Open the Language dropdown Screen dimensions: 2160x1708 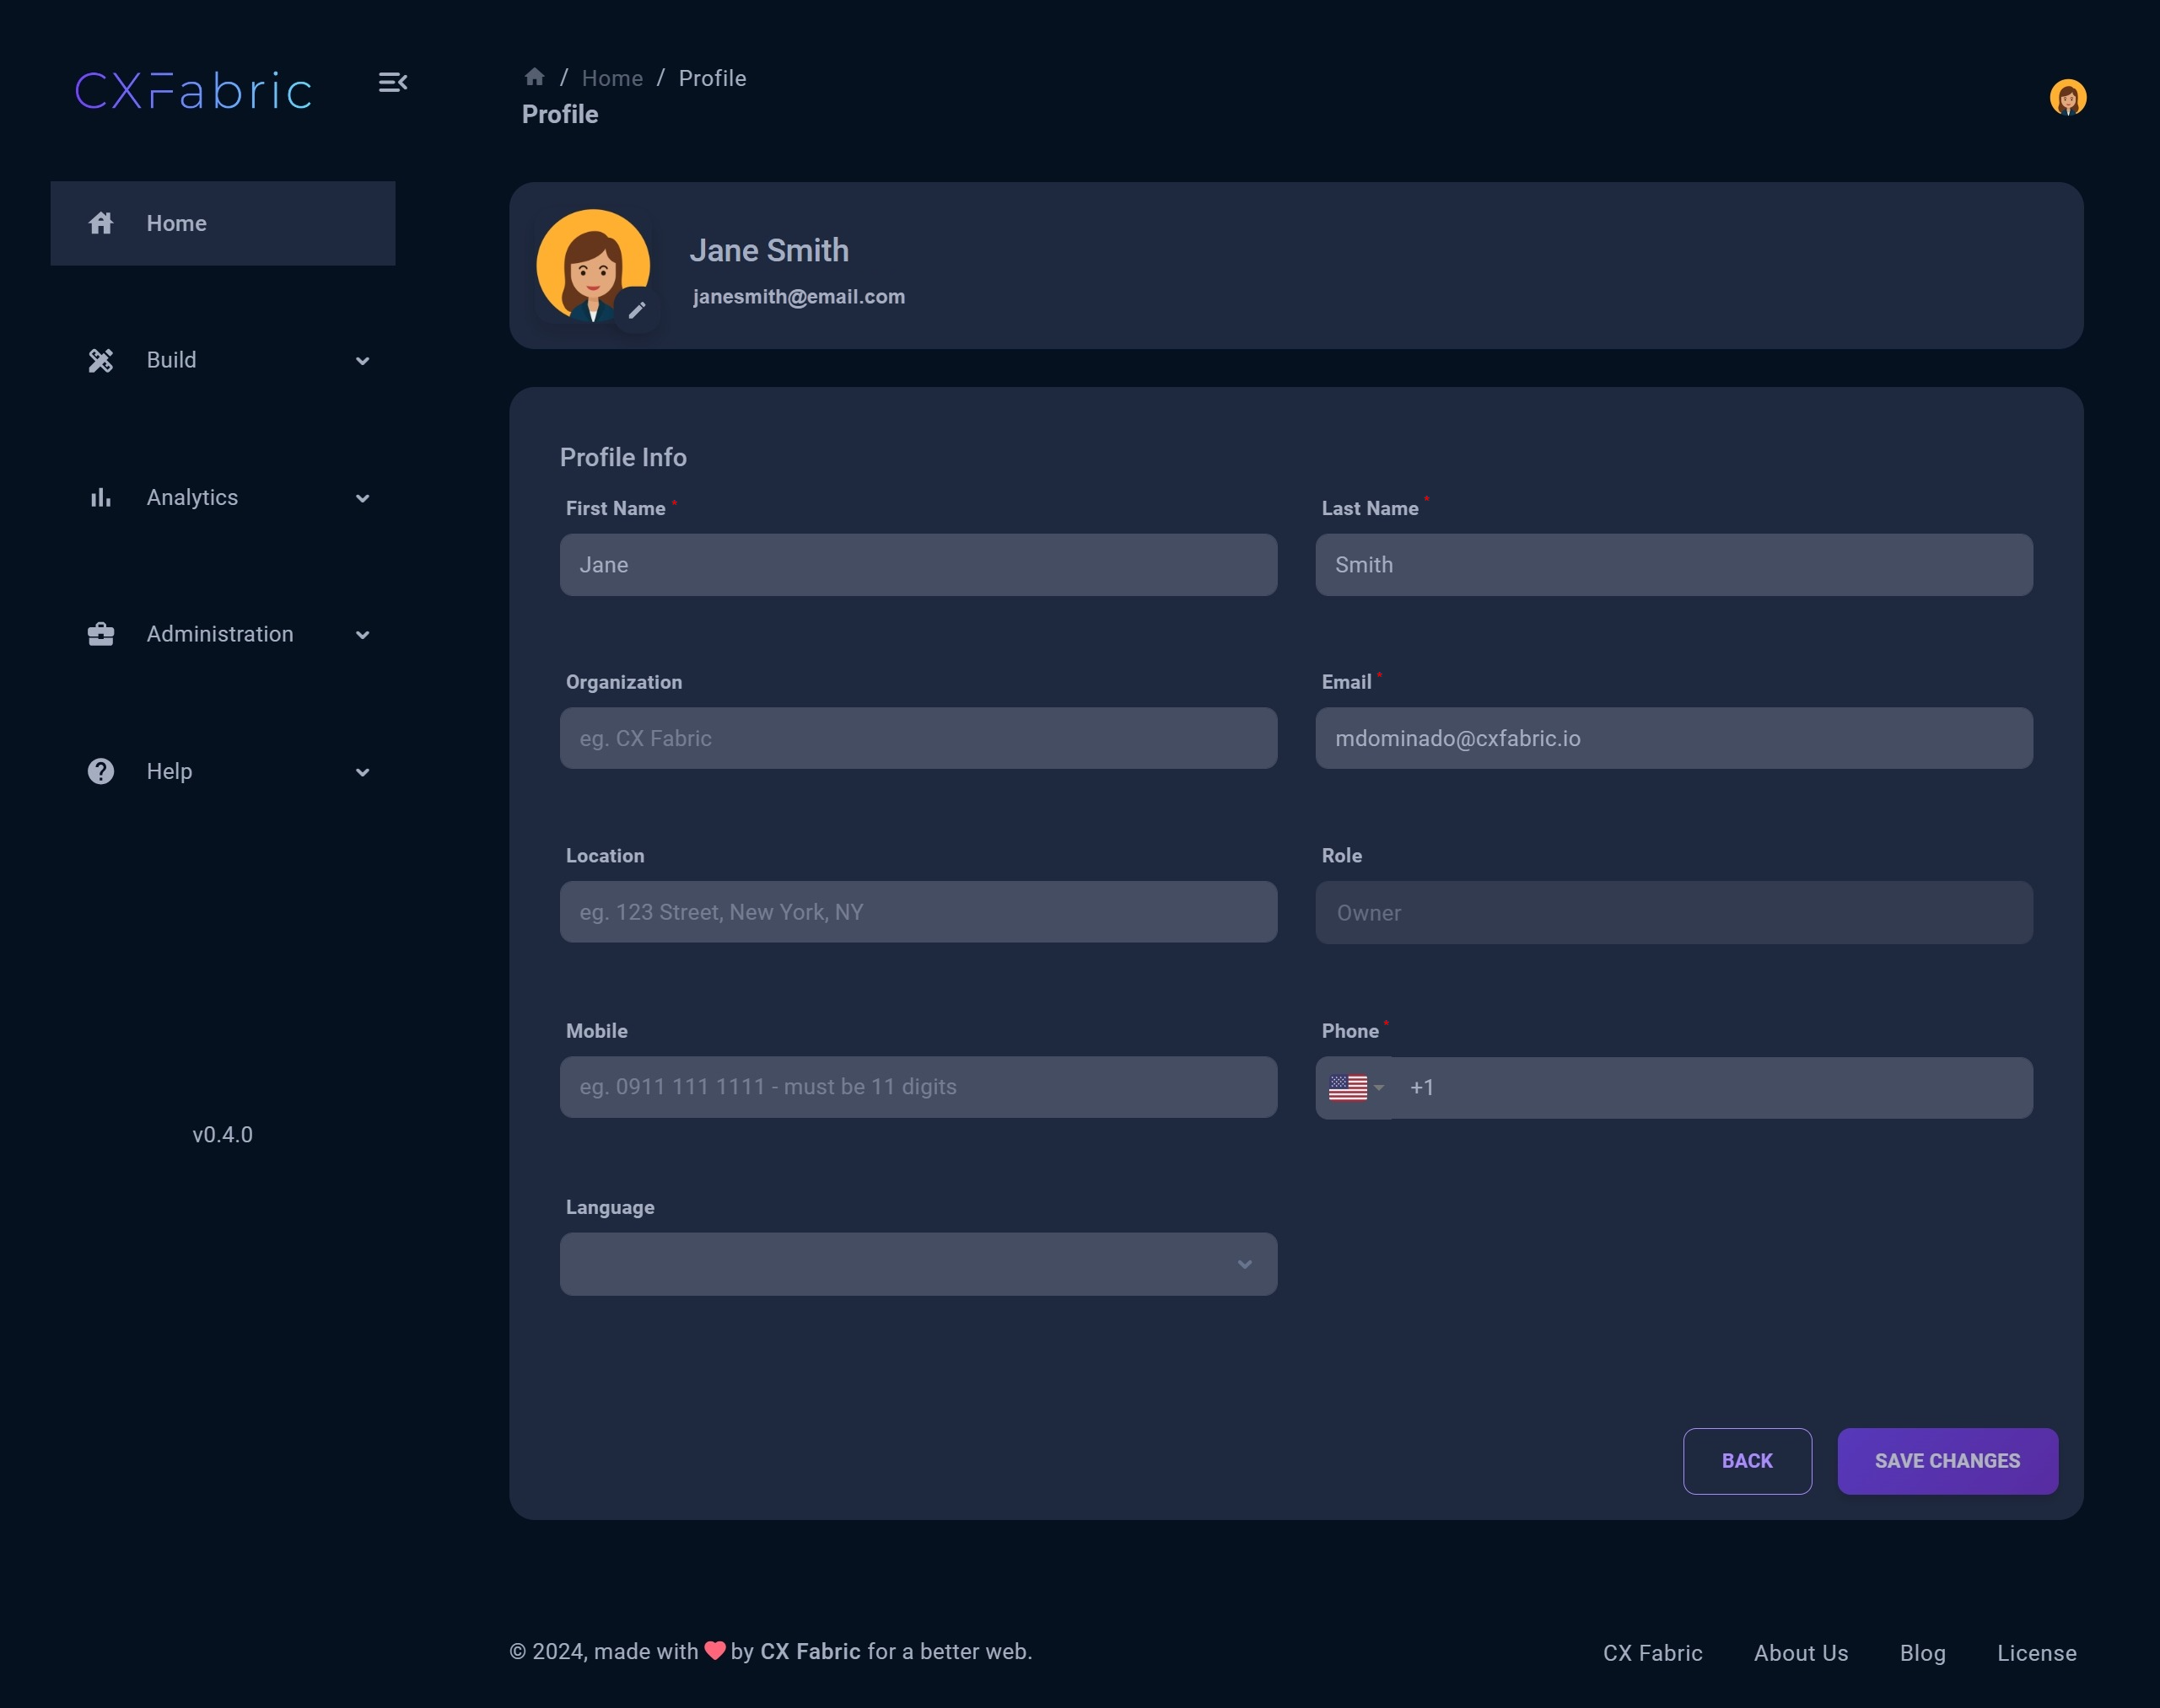(918, 1264)
